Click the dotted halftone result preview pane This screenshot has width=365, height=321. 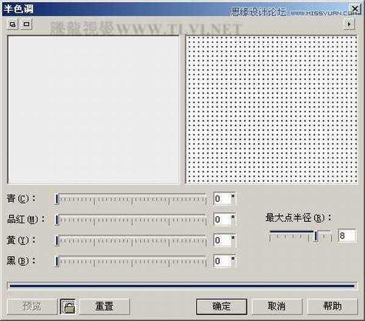[272, 109]
